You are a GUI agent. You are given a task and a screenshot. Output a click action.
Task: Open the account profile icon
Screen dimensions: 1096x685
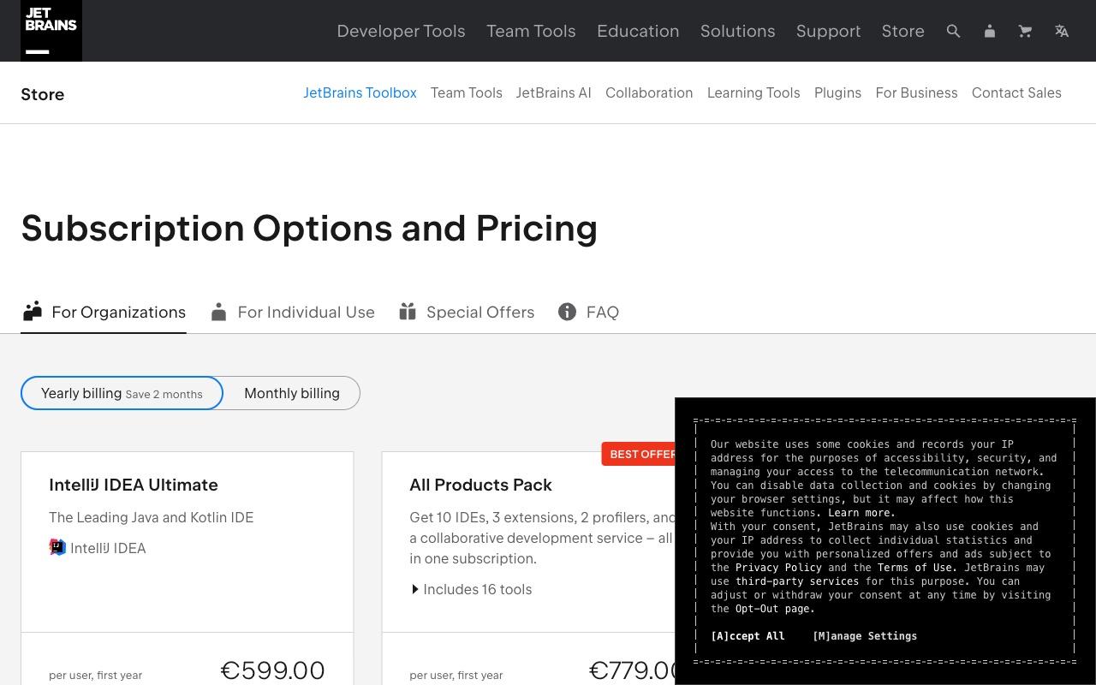point(989,31)
